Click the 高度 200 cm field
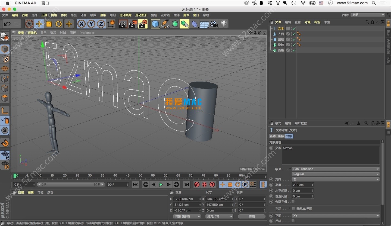This screenshot has width=391, height=226. point(303,185)
